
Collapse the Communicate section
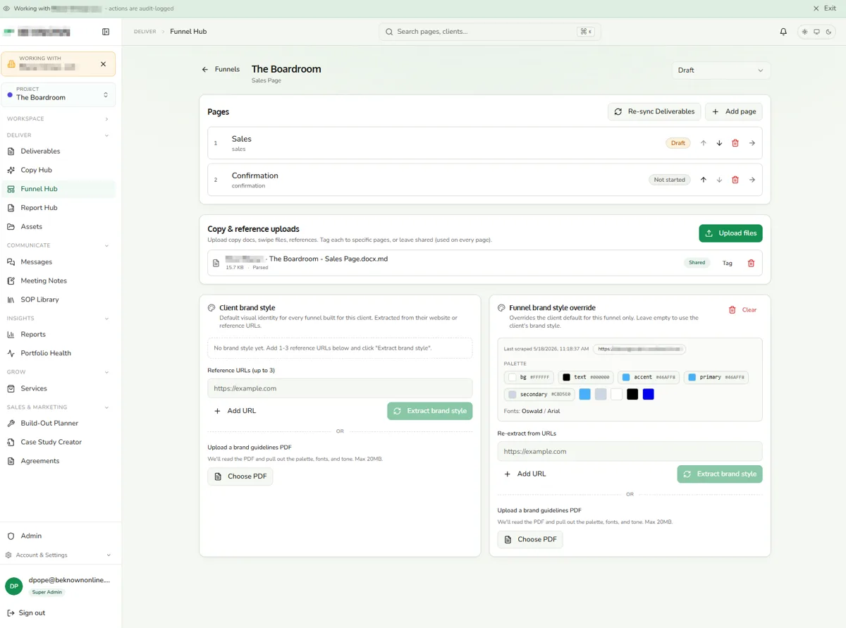click(59, 245)
